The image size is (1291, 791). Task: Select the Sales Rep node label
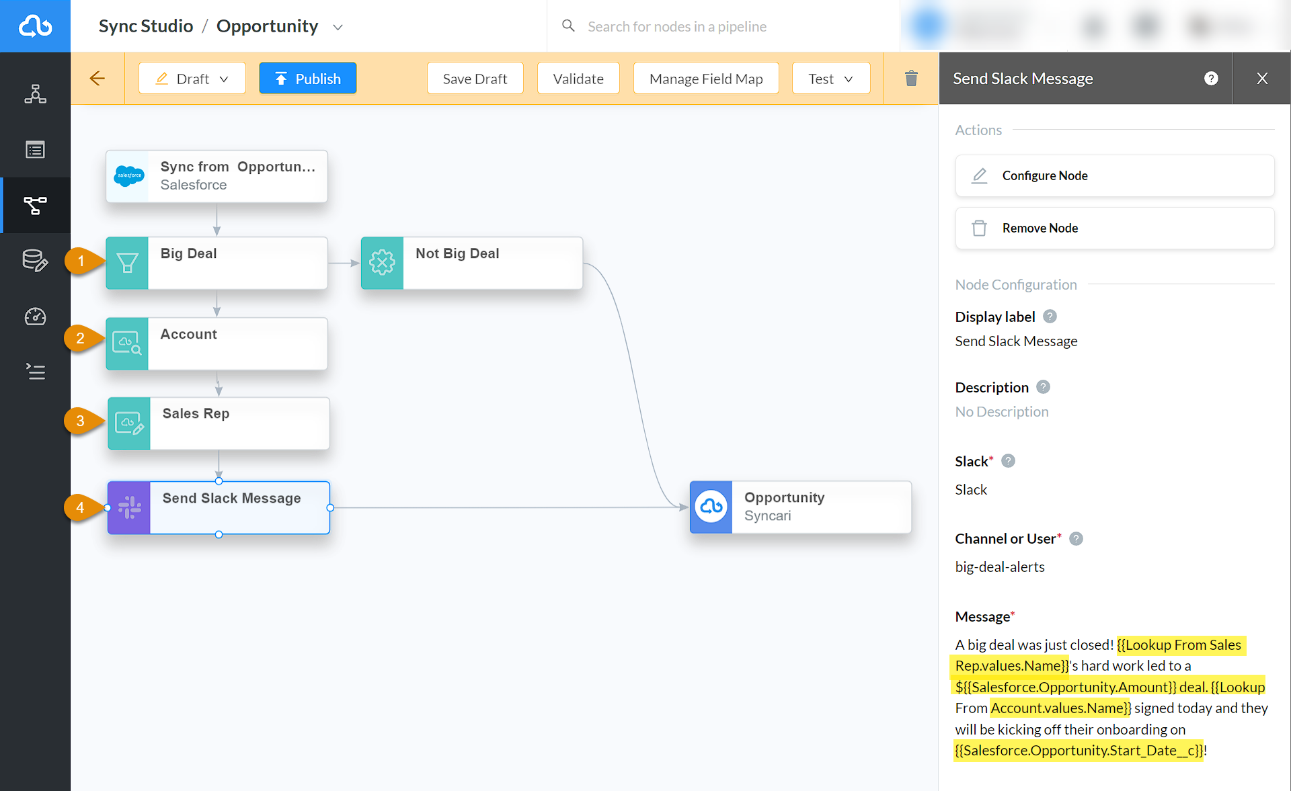(x=196, y=413)
